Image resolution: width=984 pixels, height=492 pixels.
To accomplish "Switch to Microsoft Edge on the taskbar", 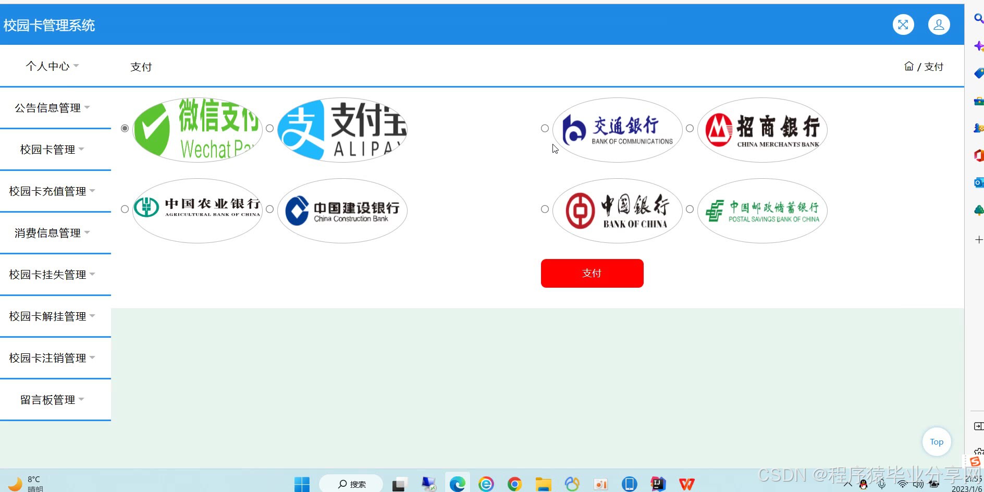I will click(457, 484).
